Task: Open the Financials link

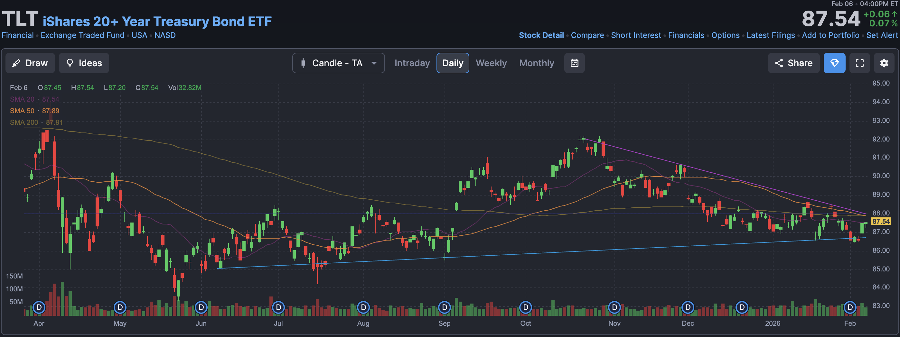Action: (x=686, y=35)
